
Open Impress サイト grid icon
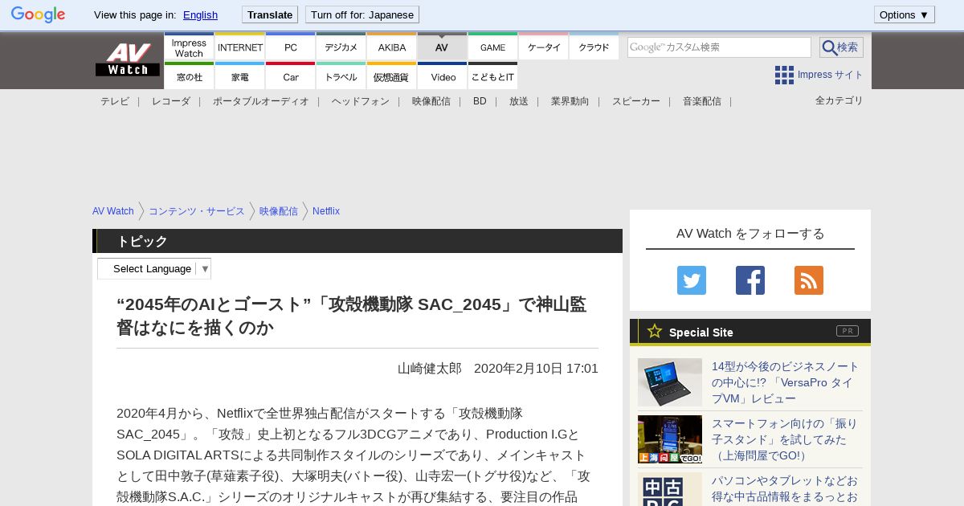click(784, 75)
